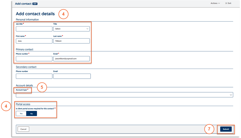The height and width of the screenshot is (138, 241).
Task: Click the step 4 circle beside the heading
Action: tap(63, 14)
